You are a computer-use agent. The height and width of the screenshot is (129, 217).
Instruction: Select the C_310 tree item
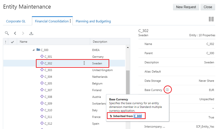click(48, 110)
